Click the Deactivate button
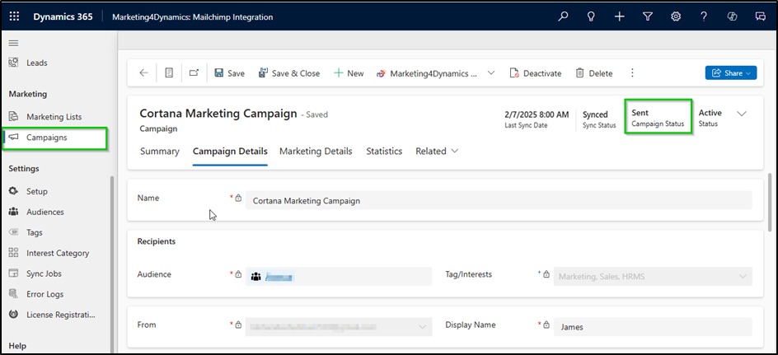This screenshot has width=778, height=355. (535, 73)
